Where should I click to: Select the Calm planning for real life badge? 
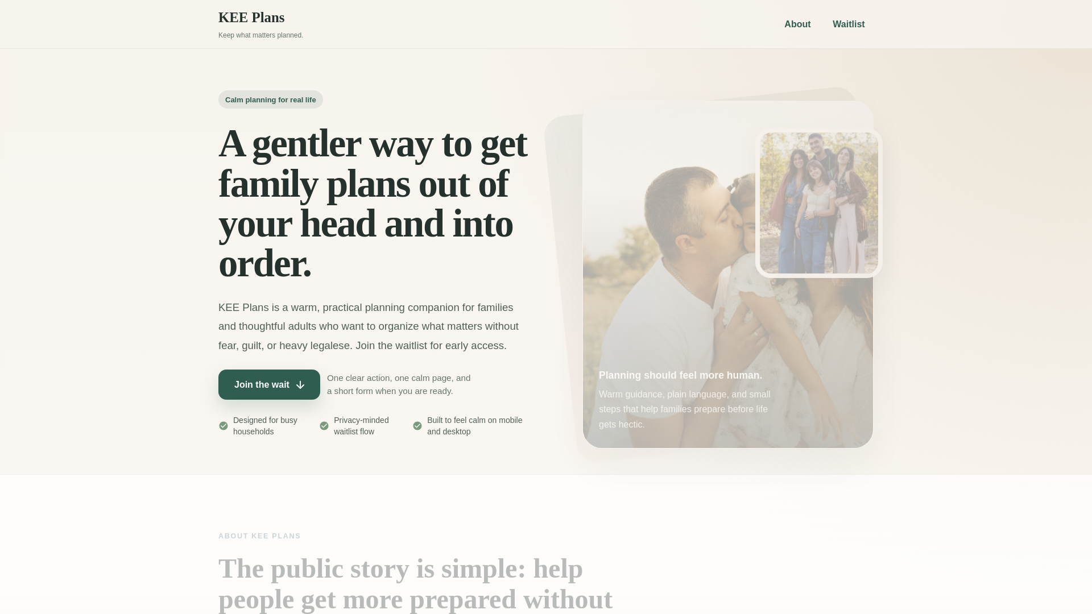[271, 99]
